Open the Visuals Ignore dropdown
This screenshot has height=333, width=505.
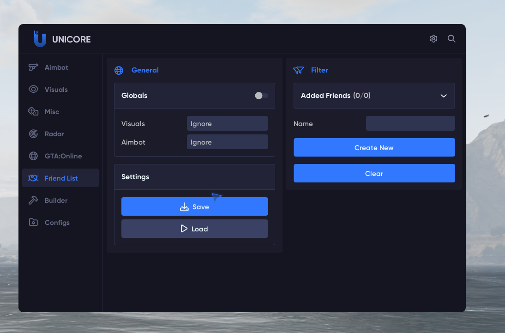227,124
